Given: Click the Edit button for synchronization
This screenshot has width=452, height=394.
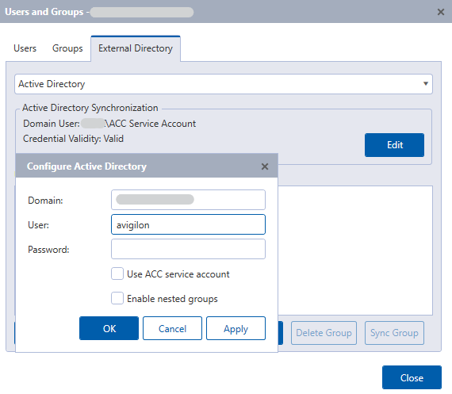Looking at the screenshot, I should pos(394,145).
